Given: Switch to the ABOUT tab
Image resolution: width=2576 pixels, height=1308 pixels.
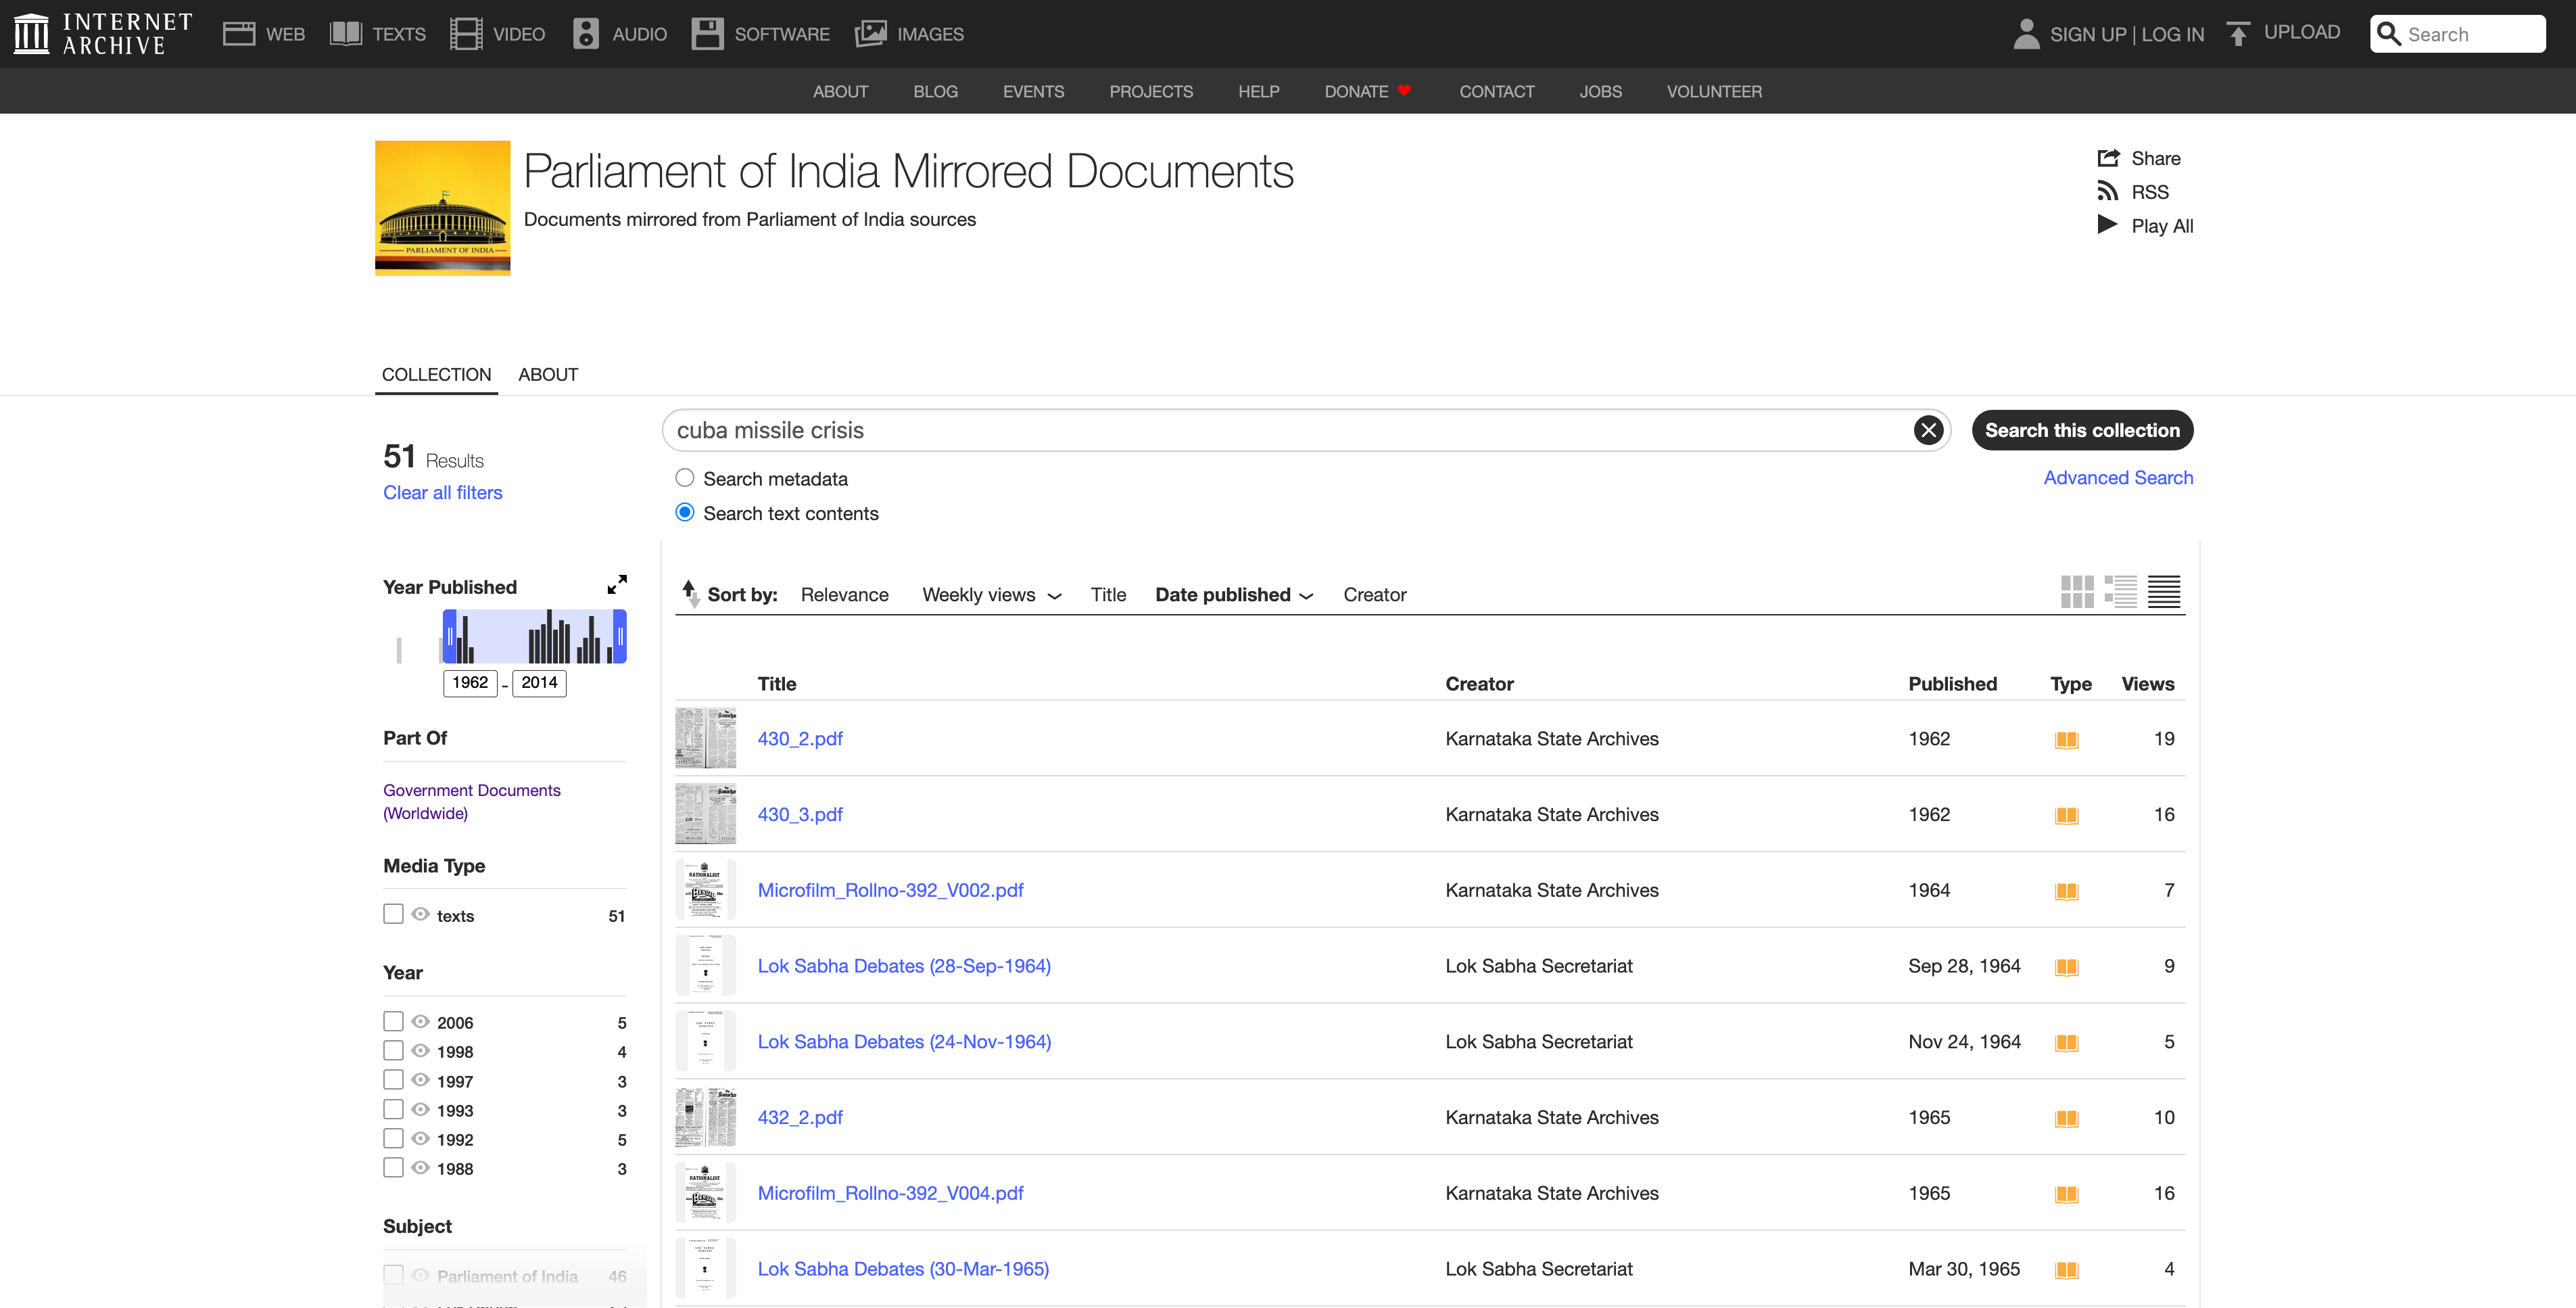Looking at the screenshot, I should pyautogui.click(x=547, y=375).
